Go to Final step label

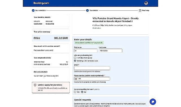pyautogui.click(x=145, y=10)
